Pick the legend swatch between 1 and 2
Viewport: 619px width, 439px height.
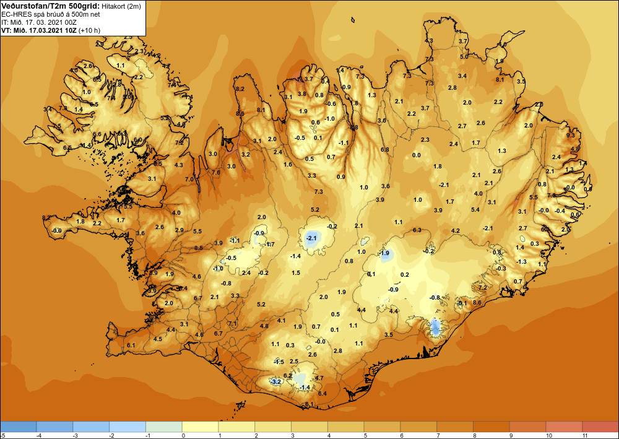point(236,427)
